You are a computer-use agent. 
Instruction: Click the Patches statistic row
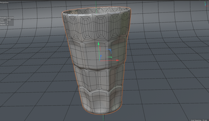point(4,25)
